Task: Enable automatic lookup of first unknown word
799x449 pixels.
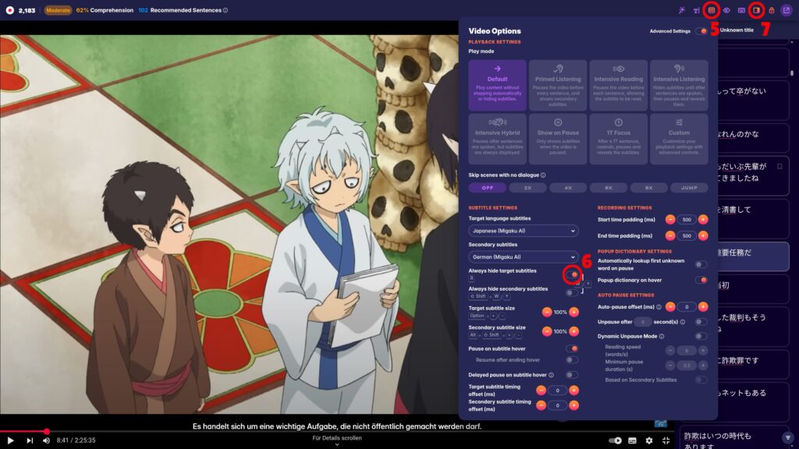Action: pyautogui.click(x=701, y=264)
